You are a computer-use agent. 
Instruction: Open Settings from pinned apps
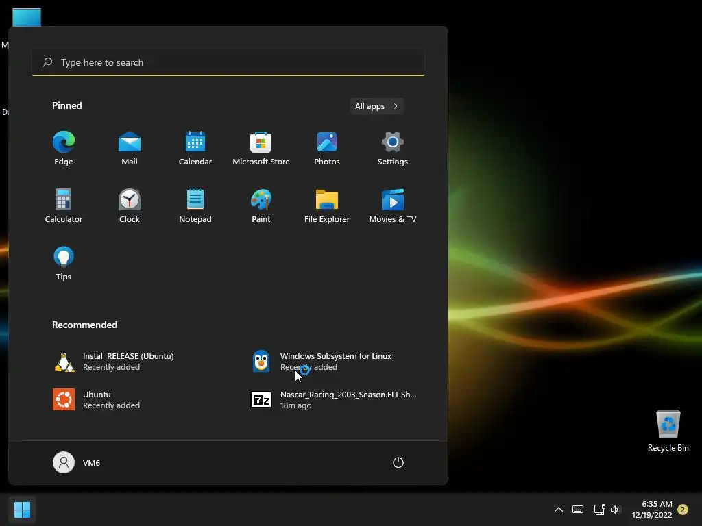(x=393, y=149)
